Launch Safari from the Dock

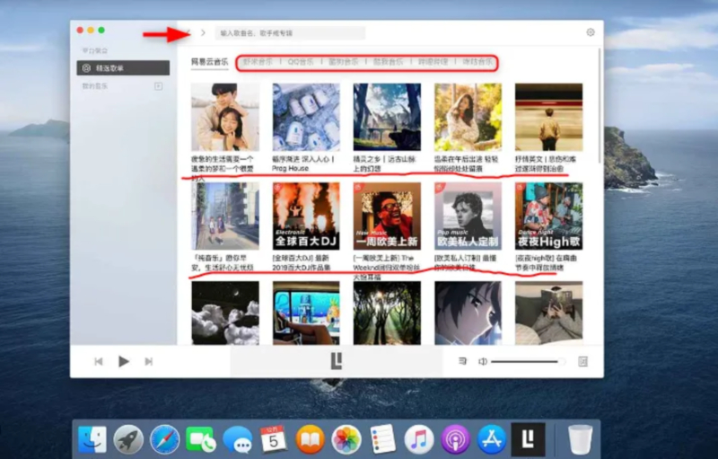coord(164,439)
